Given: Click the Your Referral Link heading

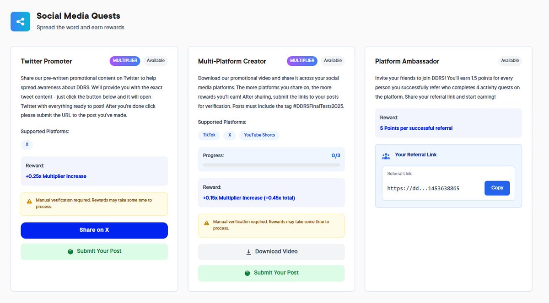Looking at the screenshot, I should pyautogui.click(x=416, y=155).
